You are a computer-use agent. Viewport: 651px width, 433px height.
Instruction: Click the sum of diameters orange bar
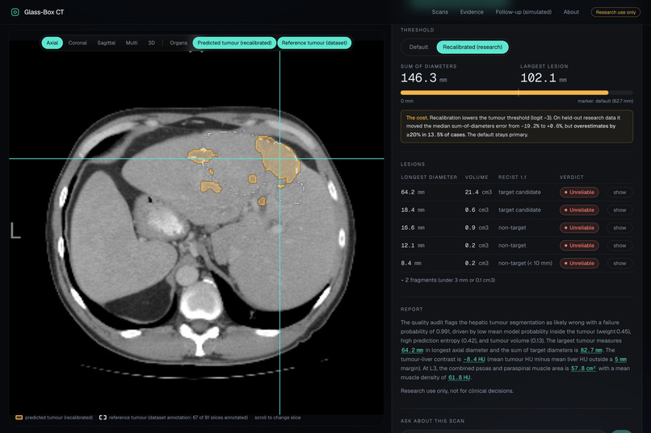(504, 93)
